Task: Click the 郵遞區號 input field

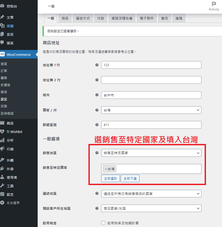Action: pyautogui.click(x=151, y=125)
